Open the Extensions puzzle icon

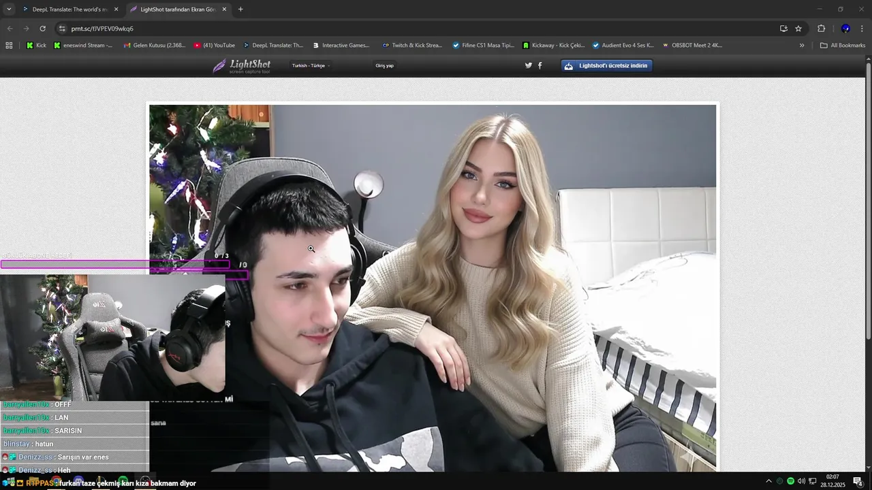[821, 29]
